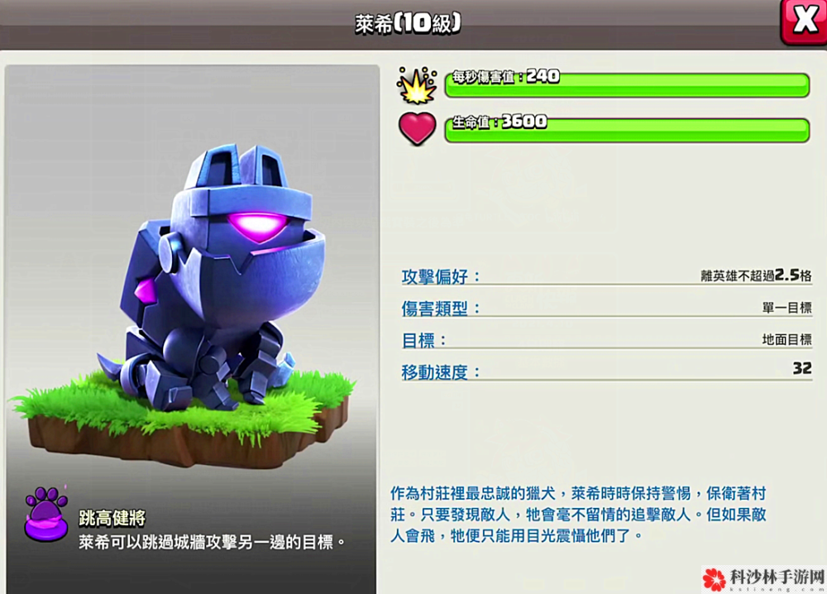Close the 萊希 info panel with red X
827x594 pixels.
(803, 22)
